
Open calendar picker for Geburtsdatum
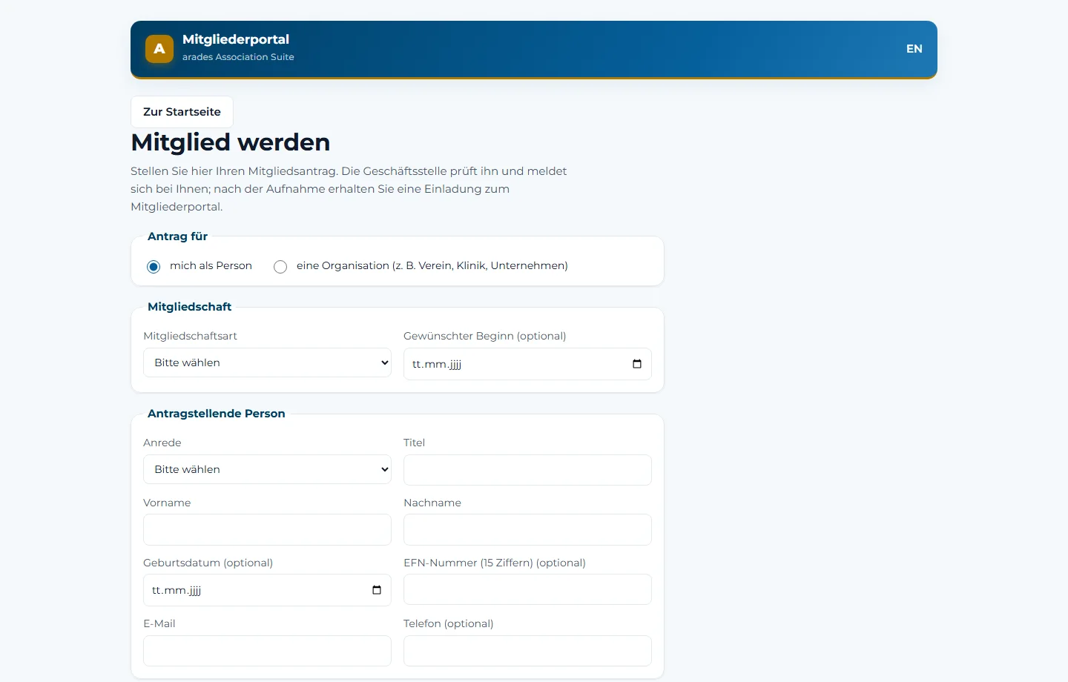pyautogui.click(x=376, y=590)
